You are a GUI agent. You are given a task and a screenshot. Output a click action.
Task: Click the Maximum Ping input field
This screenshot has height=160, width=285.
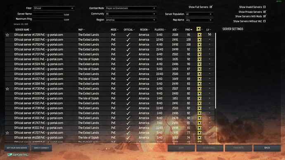point(48,19)
